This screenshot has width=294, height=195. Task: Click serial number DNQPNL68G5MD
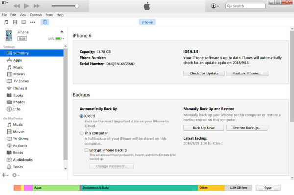click(121, 64)
